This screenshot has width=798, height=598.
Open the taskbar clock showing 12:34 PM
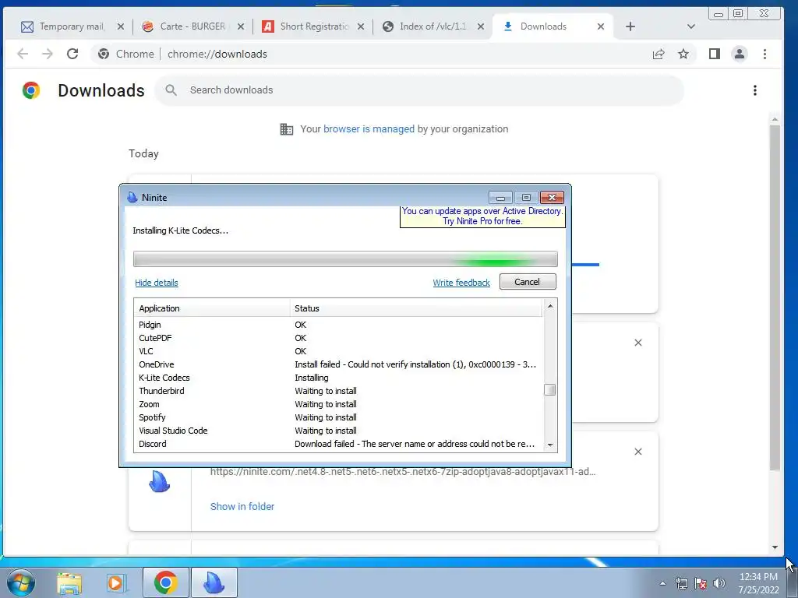point(758,583)
